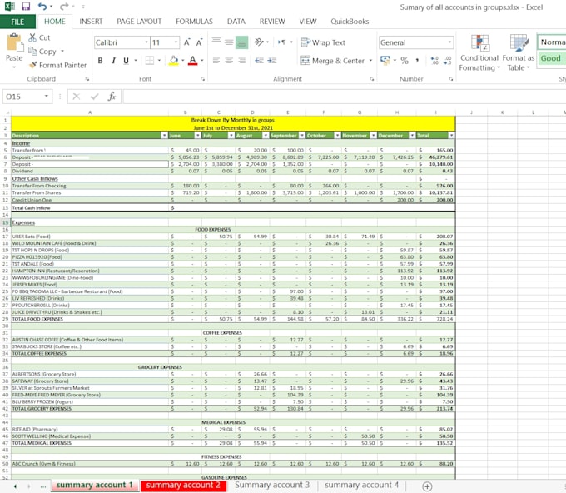This screenshot has height=493, width=566.
Task: Click into the formula bar
Action: click(x=345, y=97)
